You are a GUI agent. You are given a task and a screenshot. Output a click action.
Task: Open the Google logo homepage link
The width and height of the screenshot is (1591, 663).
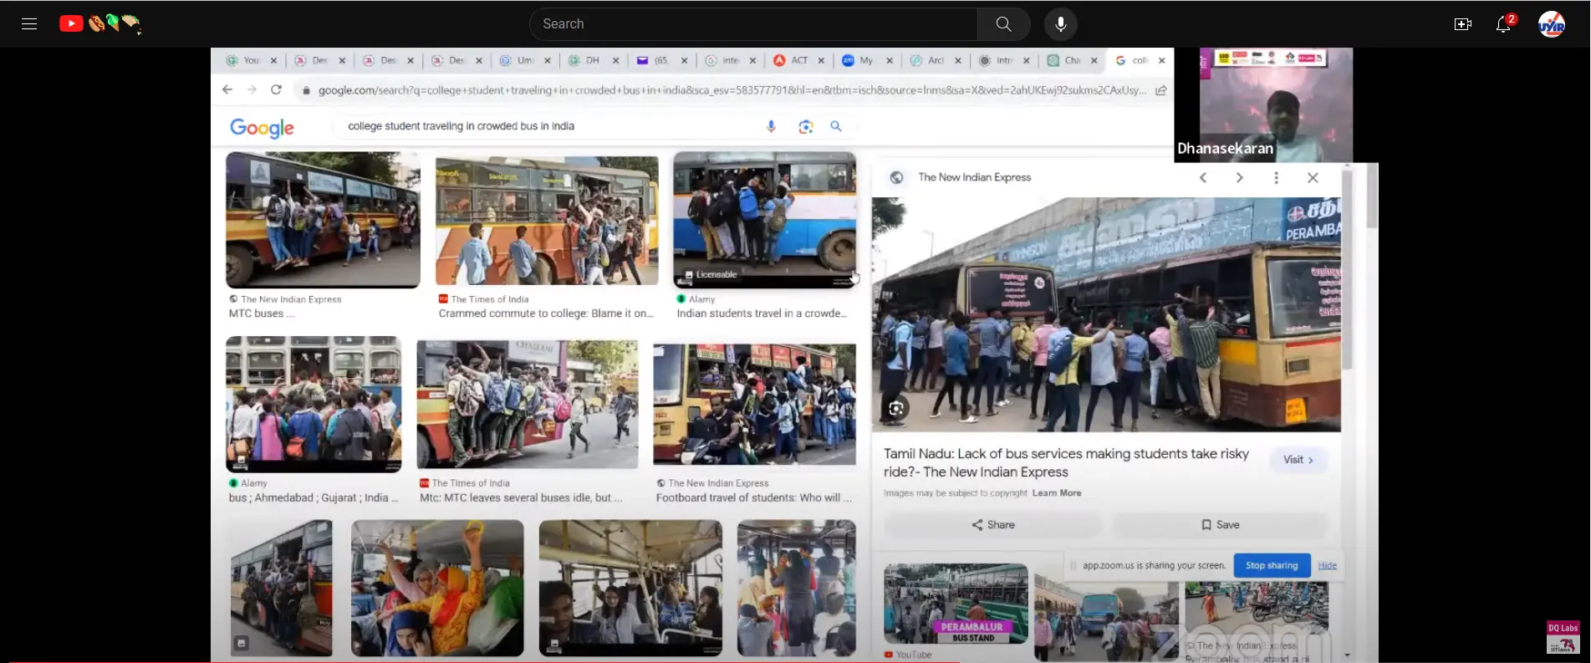[262, 127]
